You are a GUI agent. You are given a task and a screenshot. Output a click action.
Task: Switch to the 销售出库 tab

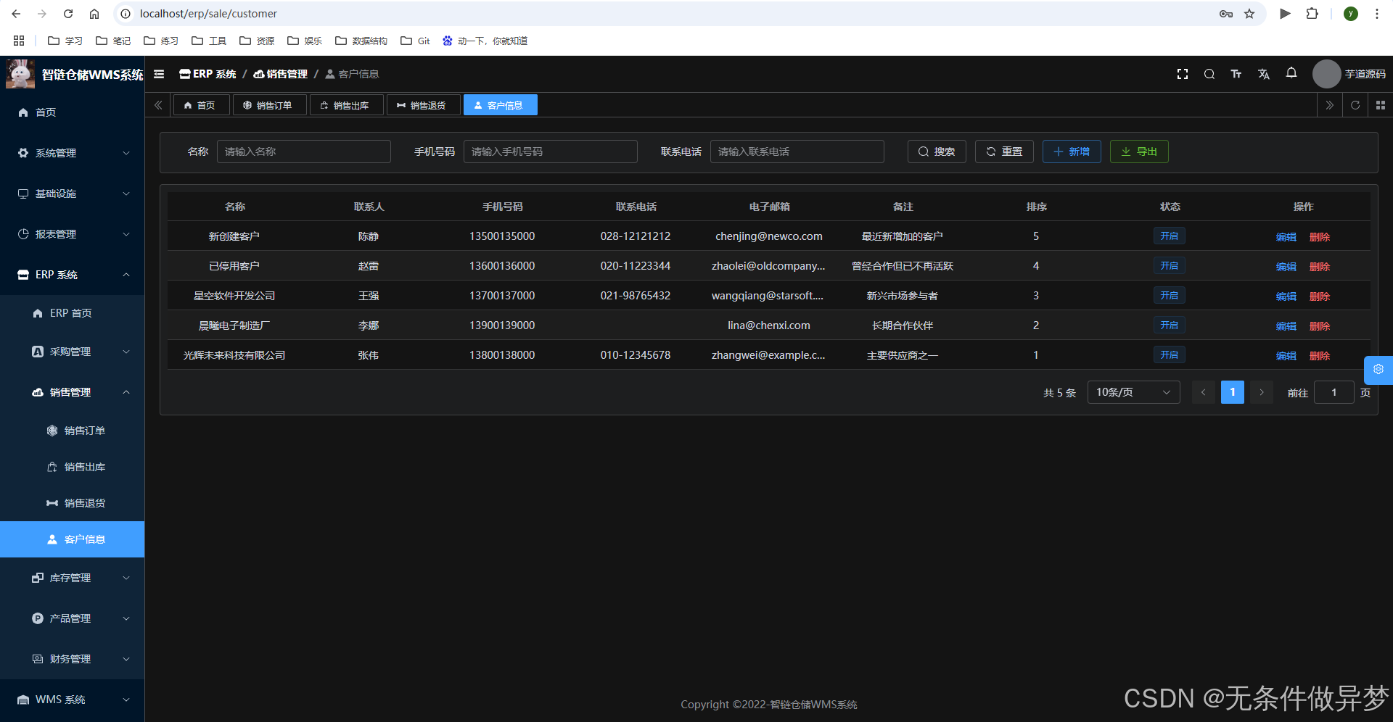click(346, 105)
